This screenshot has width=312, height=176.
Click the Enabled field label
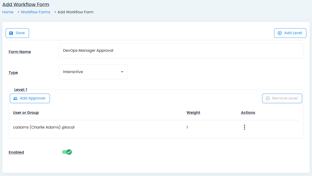coord(16,152)
